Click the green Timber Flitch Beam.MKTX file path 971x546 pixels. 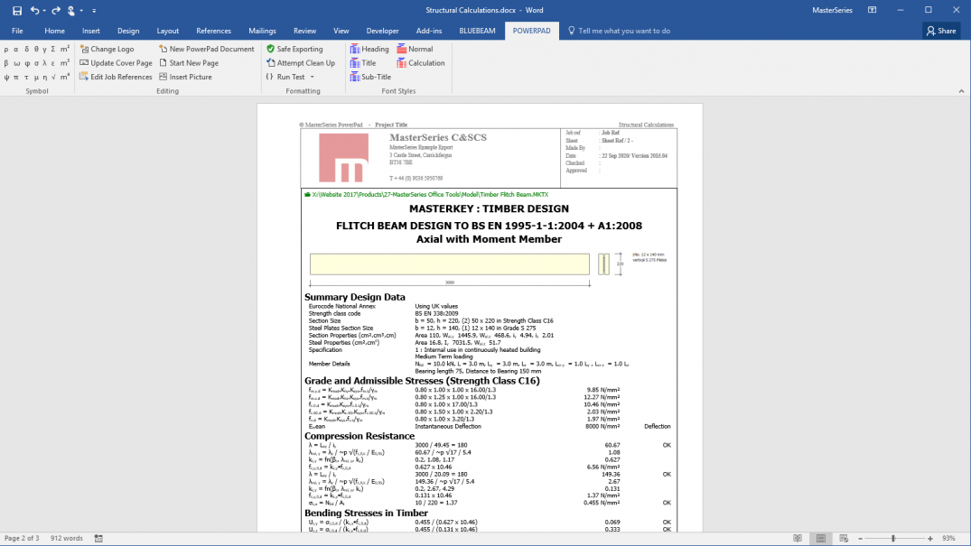pyautogui.click(x=430, y=194)
